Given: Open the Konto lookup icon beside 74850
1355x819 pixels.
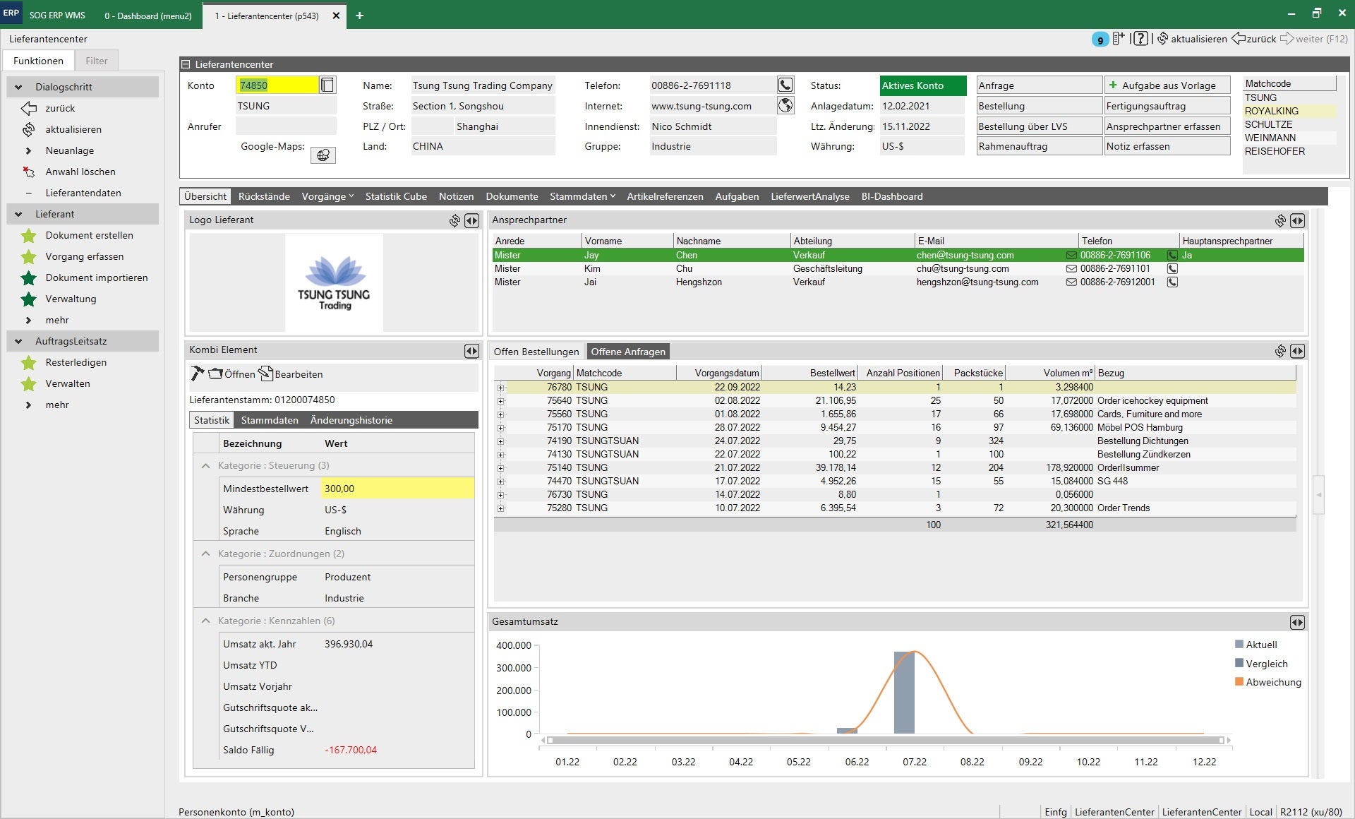Looking at the screenshot, I should (327, 85).
